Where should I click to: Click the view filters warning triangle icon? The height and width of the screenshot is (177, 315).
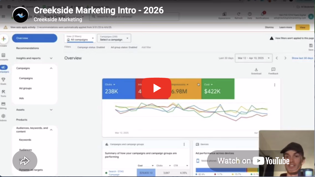(x=272, y=38)
